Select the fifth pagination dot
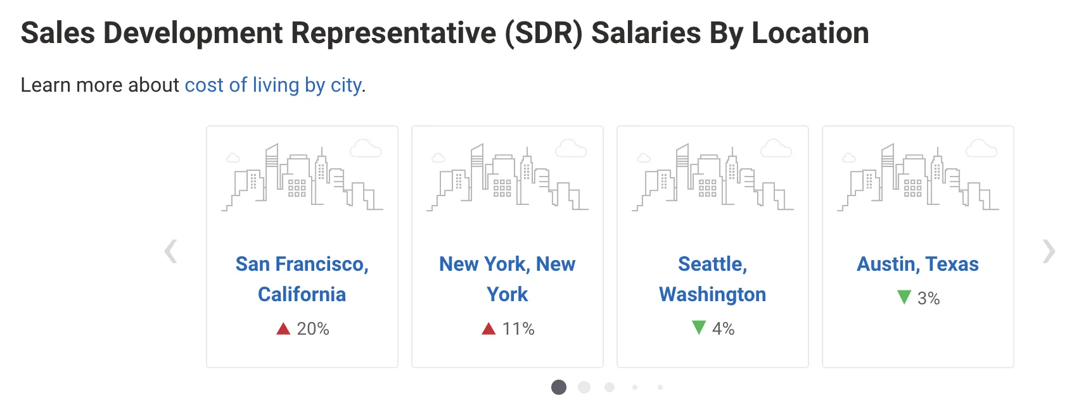Viewport: 1086px width, 410px height. pyautogui.click(x=660, y=387)
